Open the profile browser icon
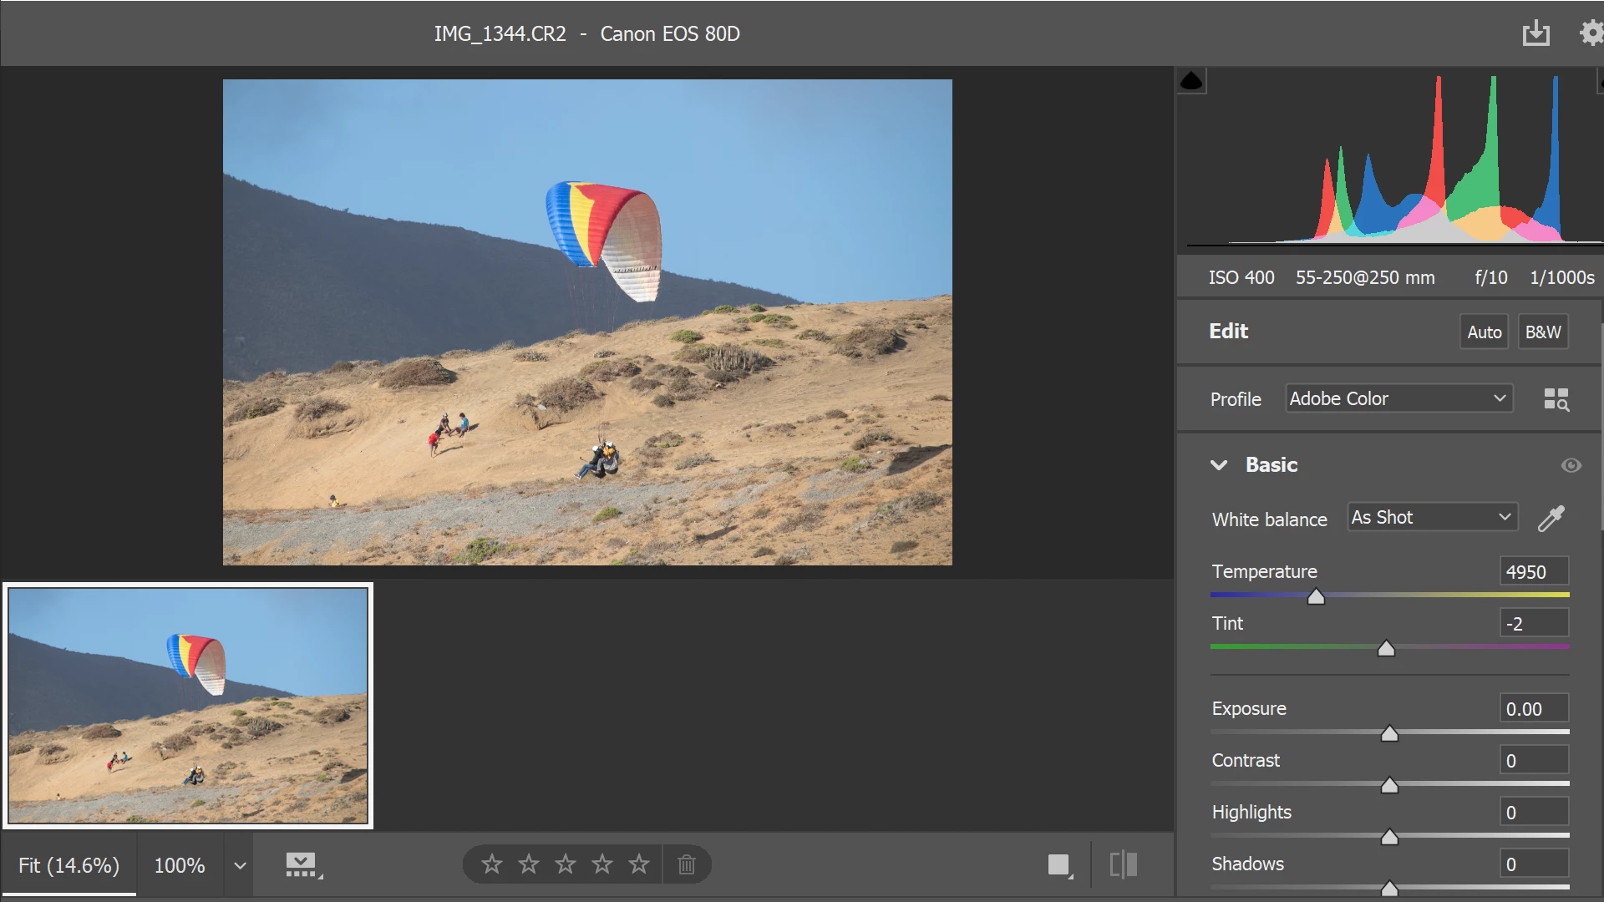The image size is (1604, 902). click(1556, 399)
